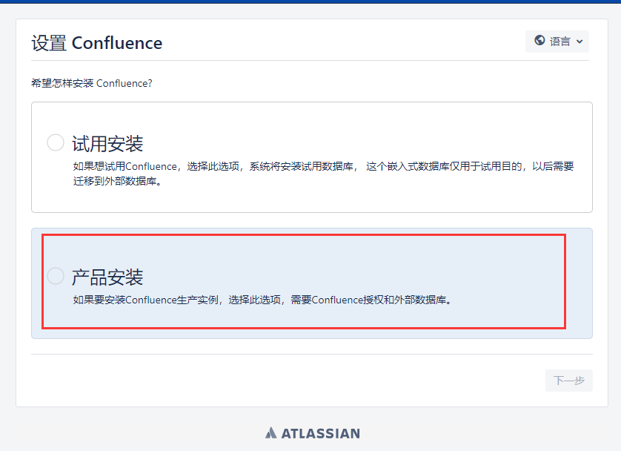
Task: Click the dark blue top header bar
Action: coord(310,1)
